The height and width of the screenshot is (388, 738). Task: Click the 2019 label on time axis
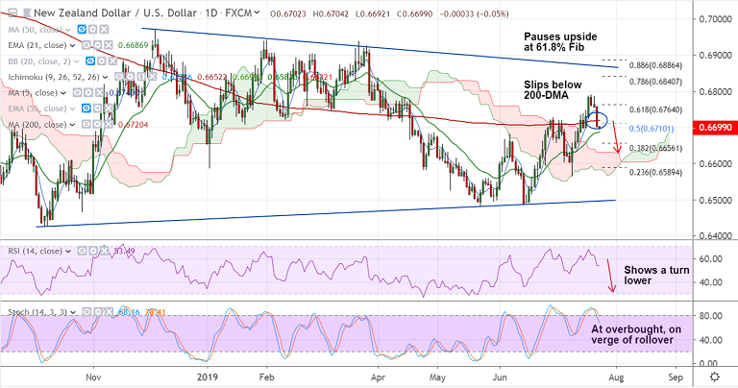[x=208, y=377]
